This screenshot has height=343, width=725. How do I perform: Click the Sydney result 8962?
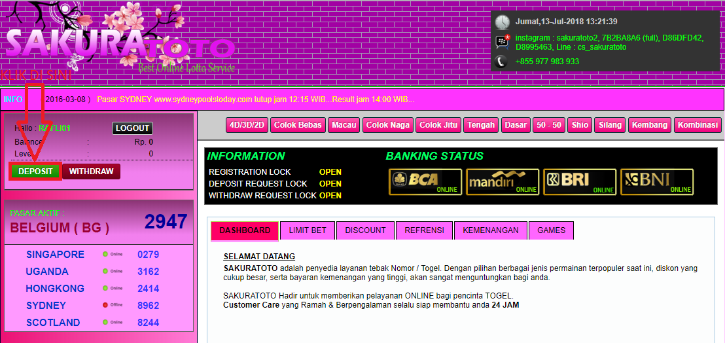(x=149, y=306)
